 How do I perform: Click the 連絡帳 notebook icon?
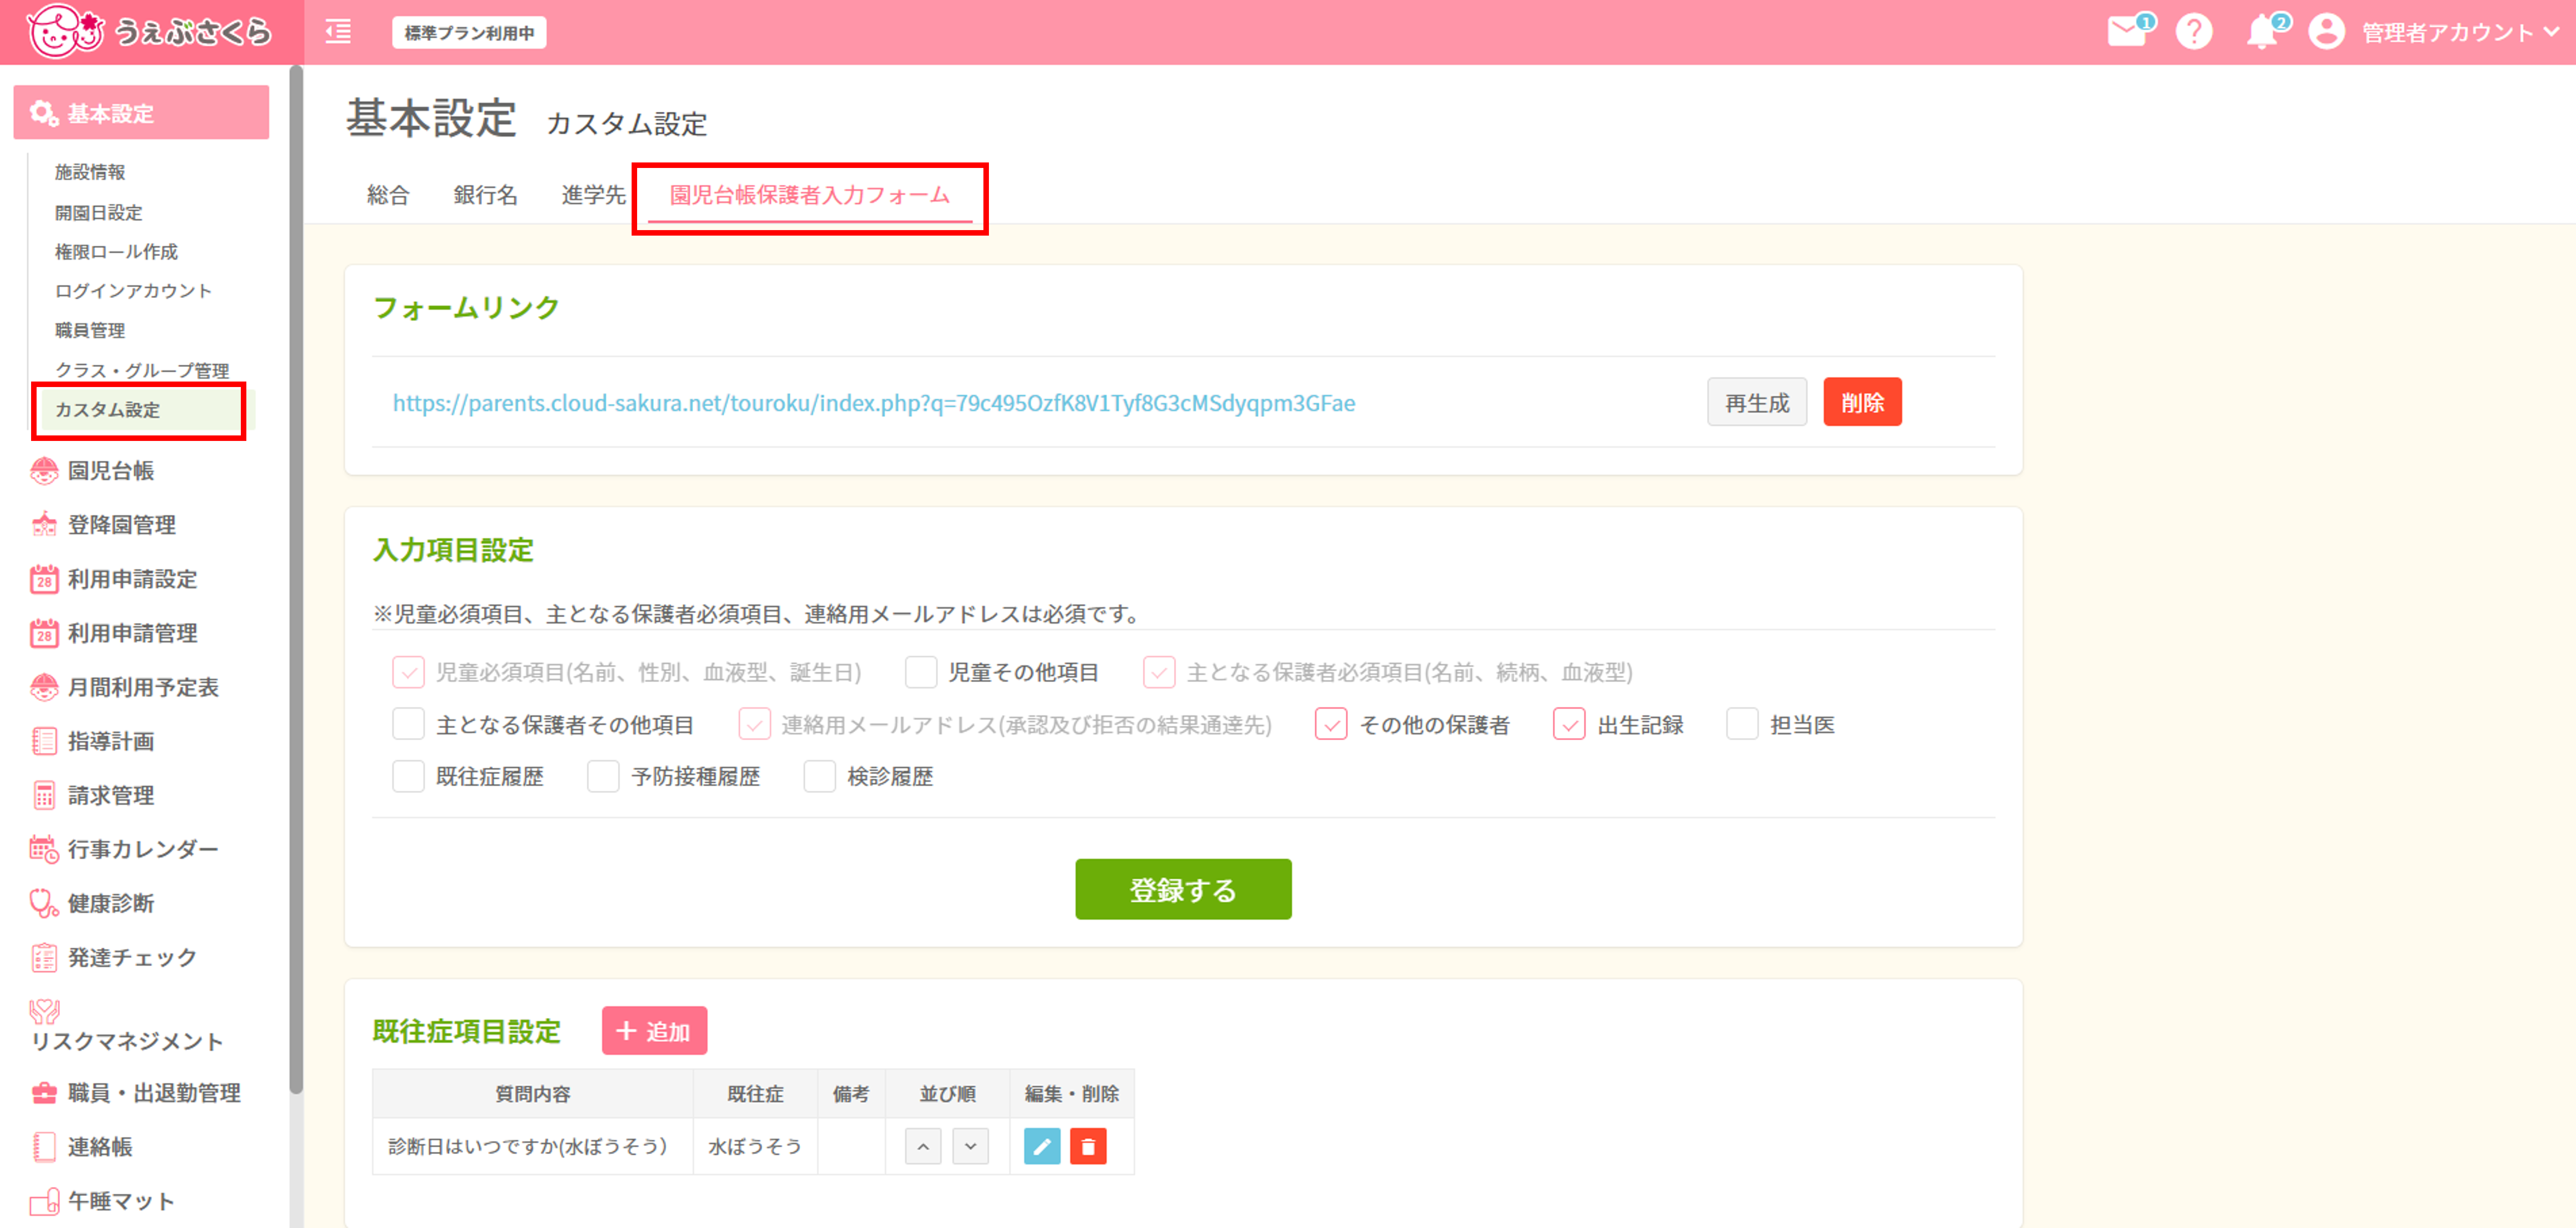[44, 1146]
